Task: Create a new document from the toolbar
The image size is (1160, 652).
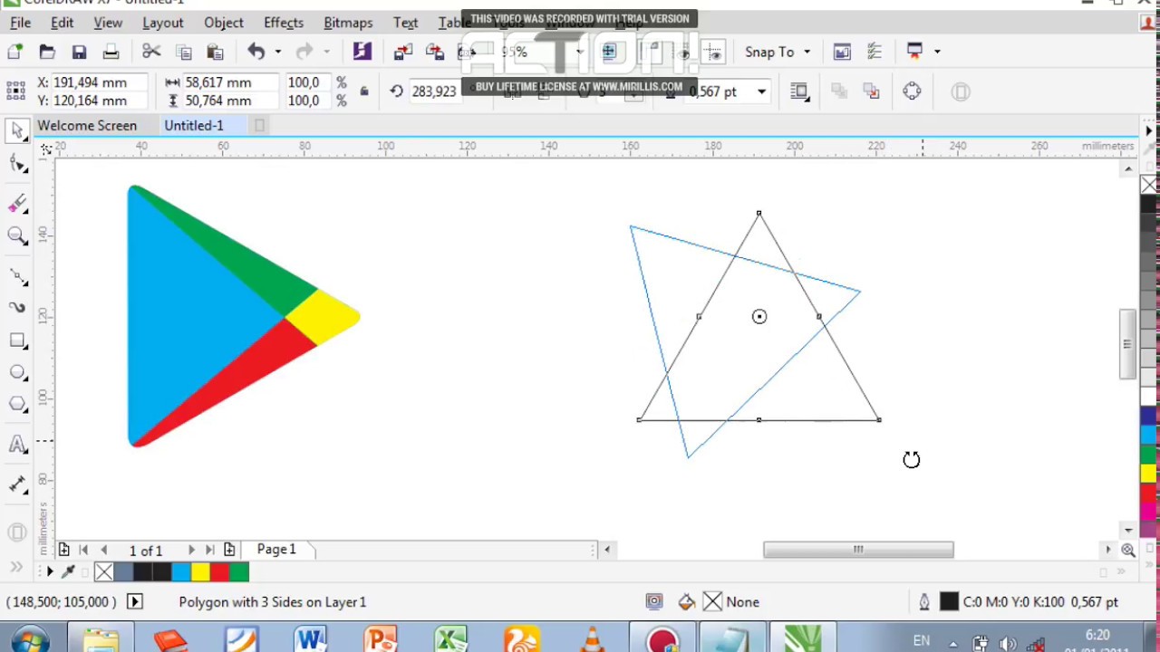Action: [14, 53]
